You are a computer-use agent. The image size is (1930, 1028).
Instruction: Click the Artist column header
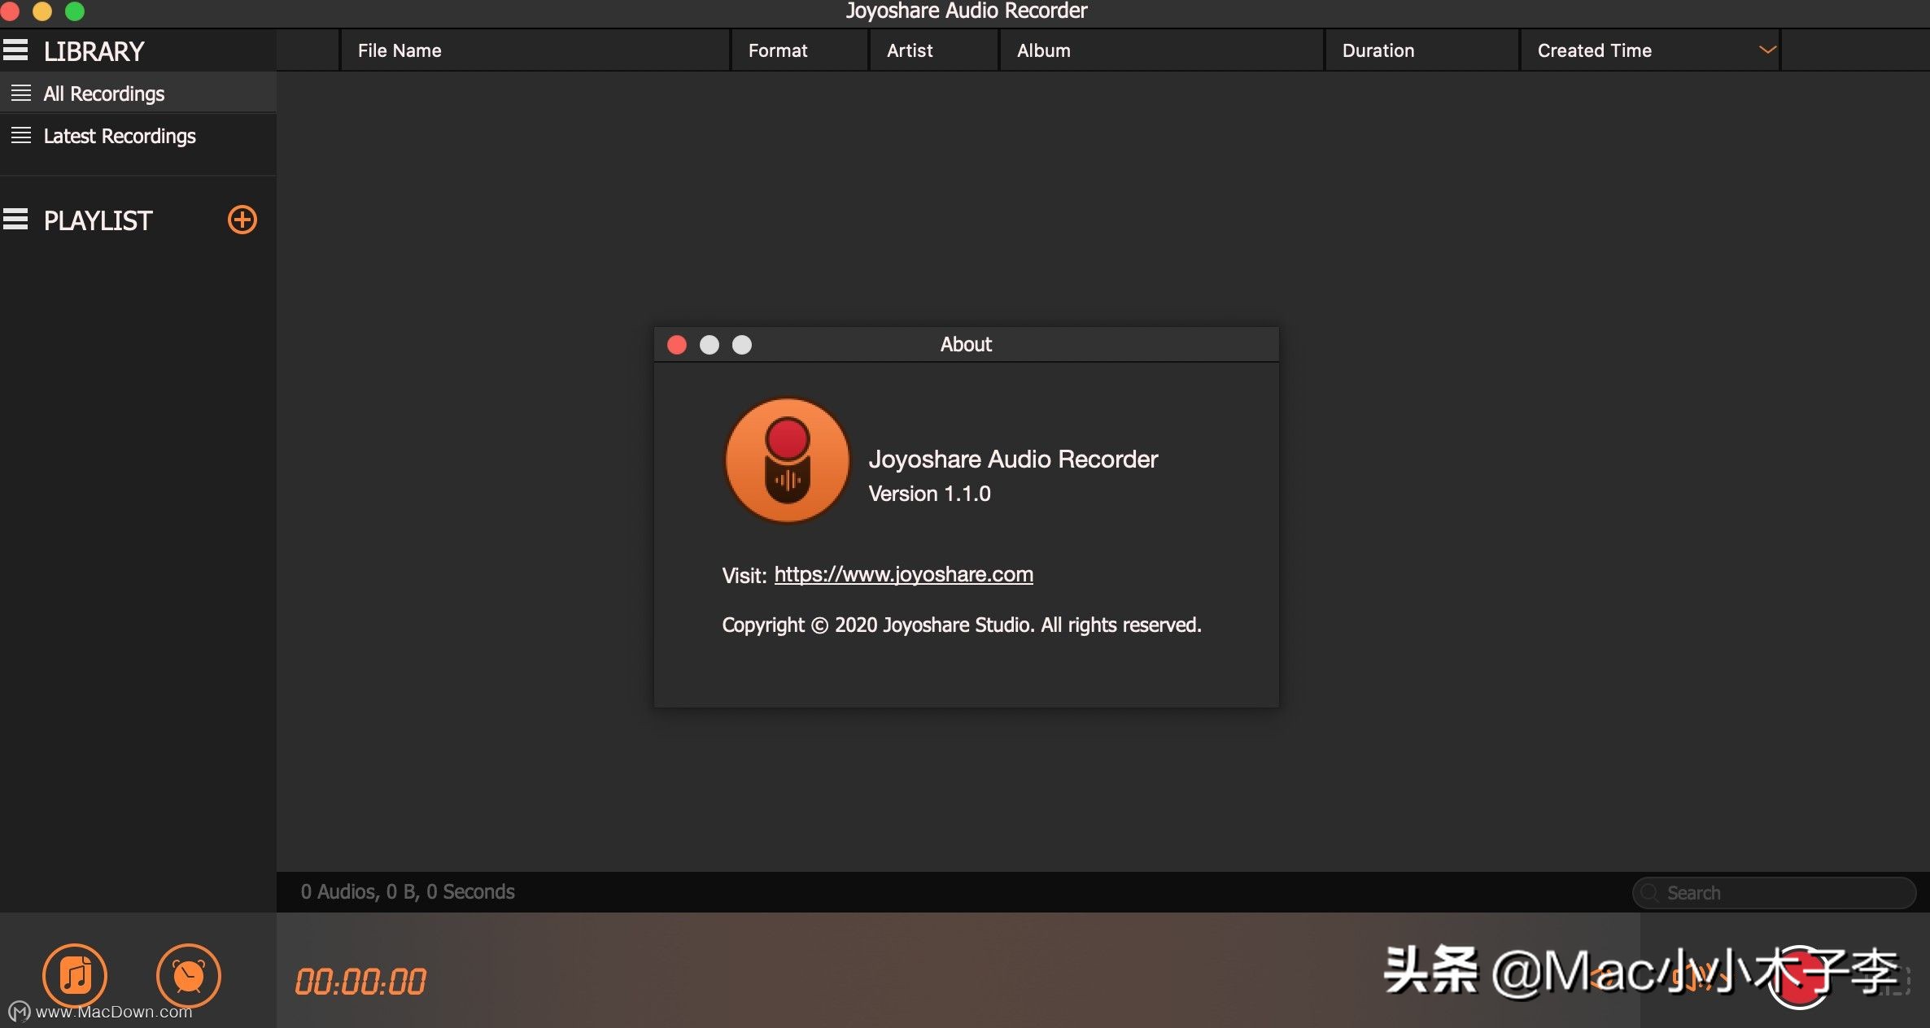(909, 50)
